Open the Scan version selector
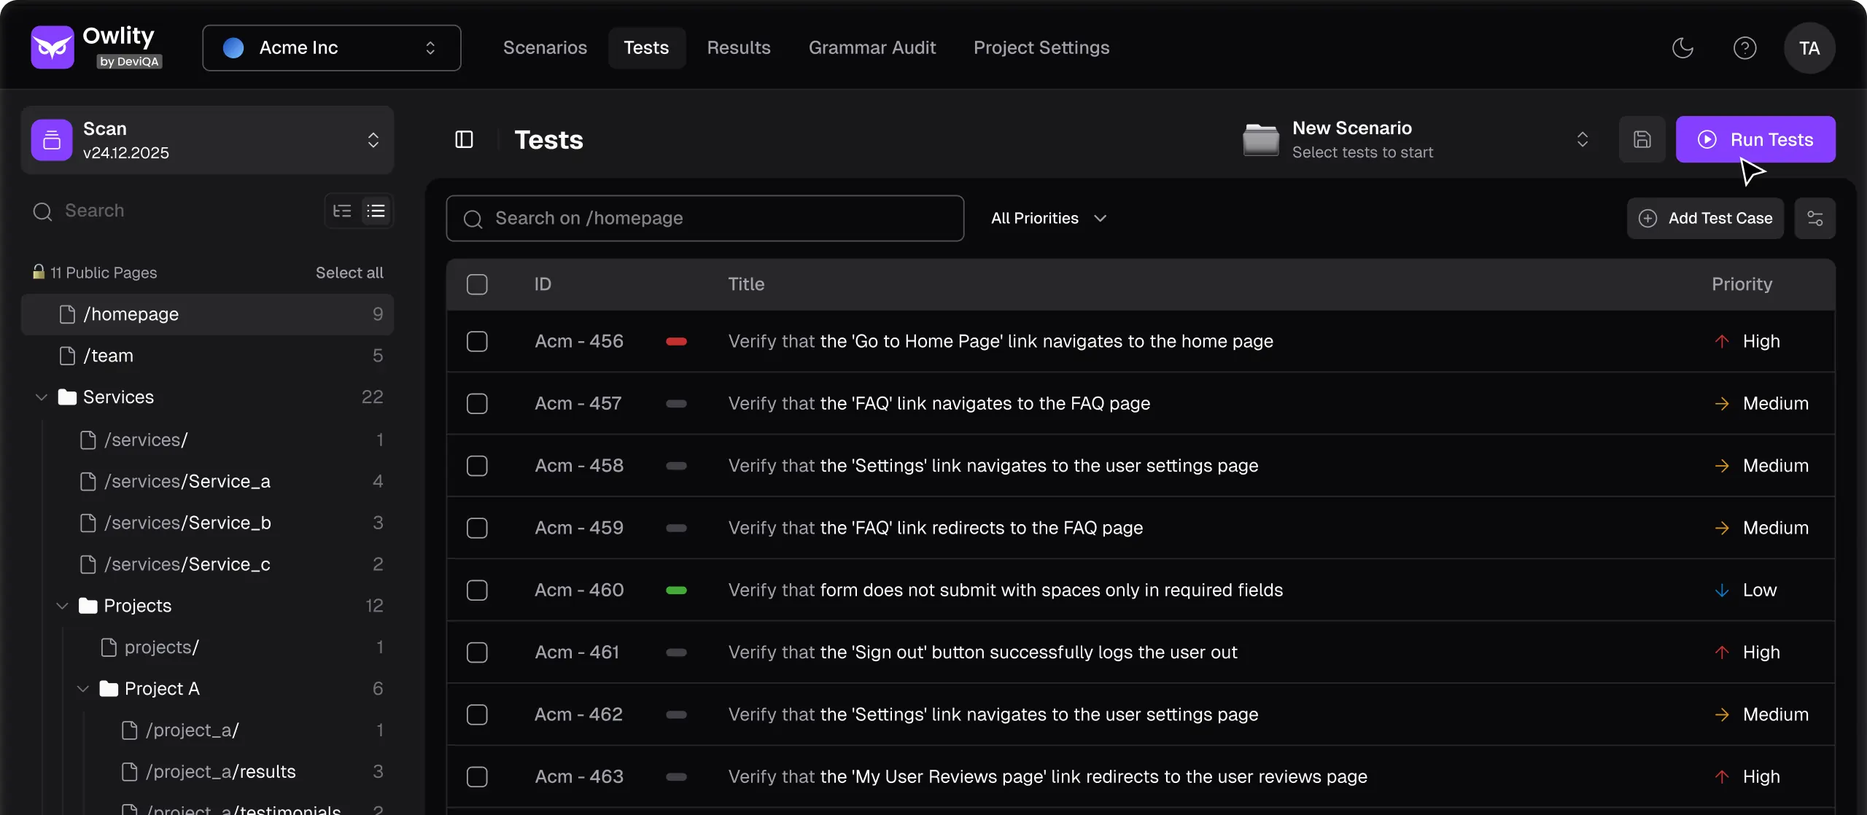The width and height of the screenshot is (1867, 815). click(208, 140)
